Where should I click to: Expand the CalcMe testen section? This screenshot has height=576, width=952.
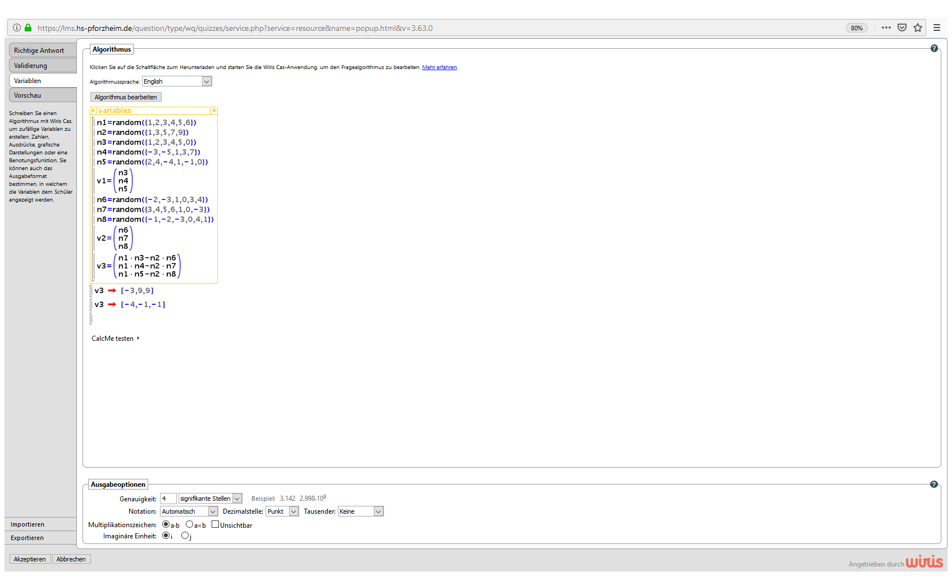[x=115, y=339]
